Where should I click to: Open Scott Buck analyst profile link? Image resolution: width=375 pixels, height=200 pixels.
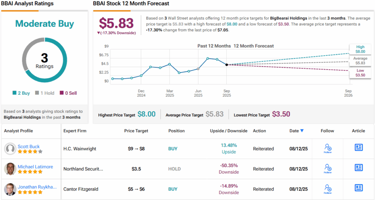29,146
